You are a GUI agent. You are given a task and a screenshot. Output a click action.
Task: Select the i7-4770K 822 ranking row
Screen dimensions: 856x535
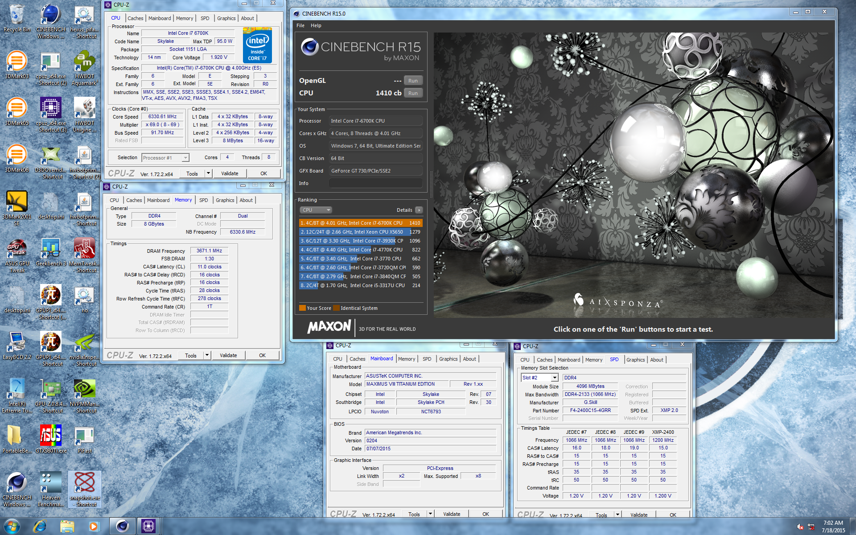(x=360, y=250)
